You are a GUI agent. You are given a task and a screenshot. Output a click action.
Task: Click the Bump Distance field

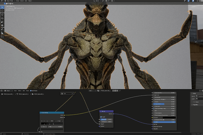coord(106,122)
